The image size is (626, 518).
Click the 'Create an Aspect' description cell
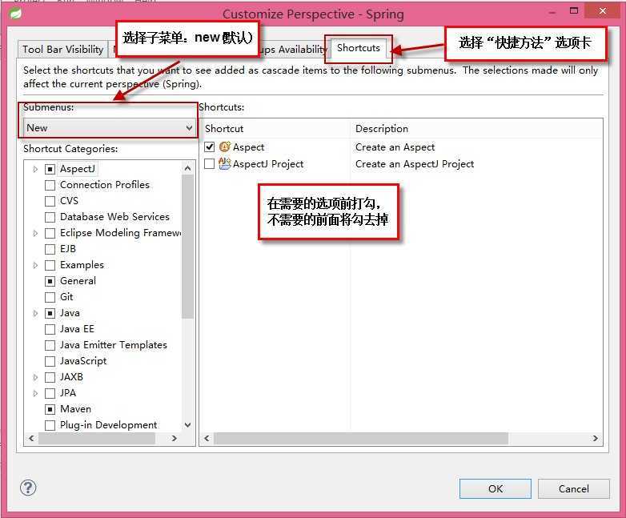click(395, 147)
